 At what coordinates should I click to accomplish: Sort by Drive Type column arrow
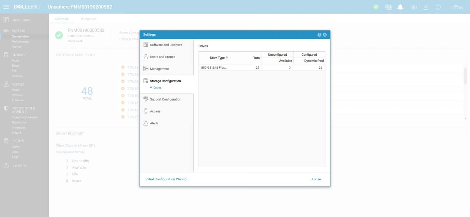pyautogui.click(x=227, y=58)
